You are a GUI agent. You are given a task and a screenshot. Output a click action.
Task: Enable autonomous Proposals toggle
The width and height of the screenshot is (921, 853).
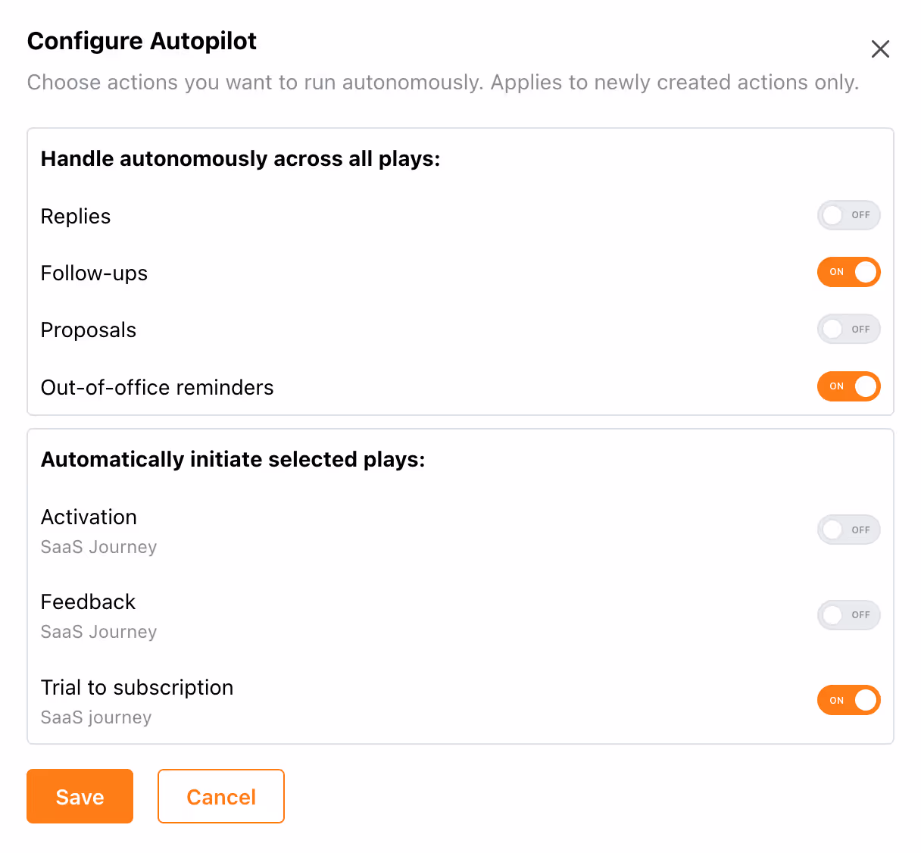click(848, 330)
